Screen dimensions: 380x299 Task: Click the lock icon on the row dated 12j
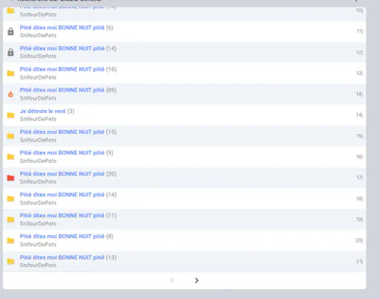[10, 52]
